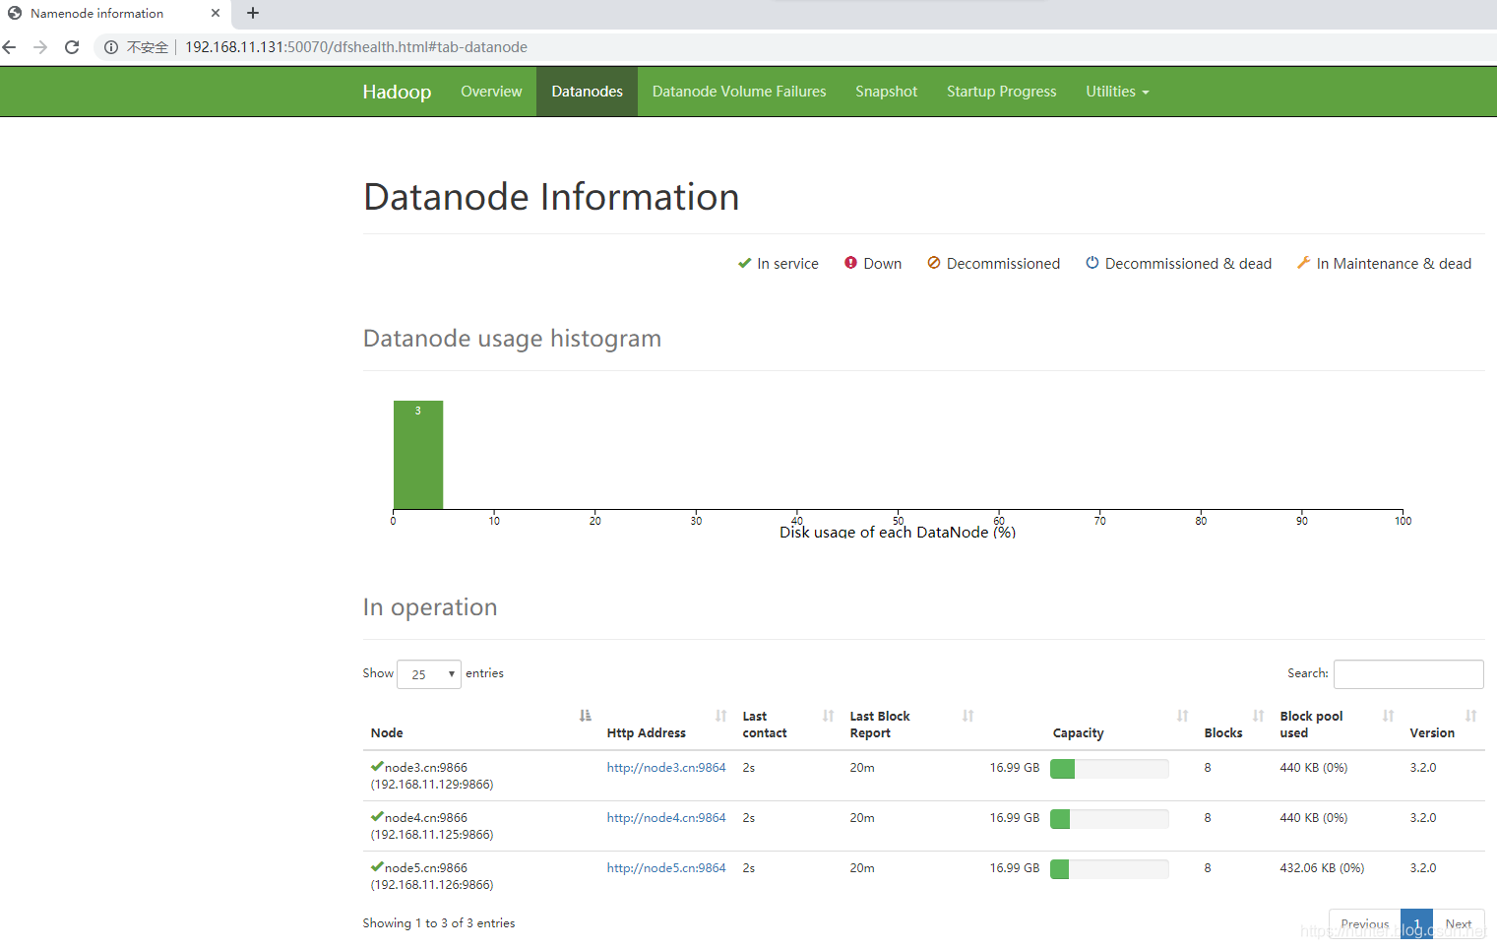
Task: Open the Startup Progress tab
Action: tap(1001, 92)
